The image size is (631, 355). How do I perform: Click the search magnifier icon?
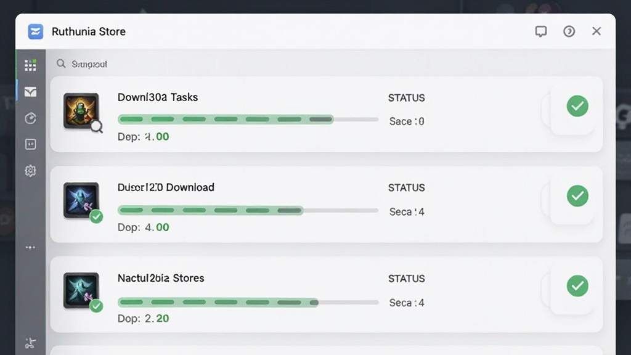(61, 63)
